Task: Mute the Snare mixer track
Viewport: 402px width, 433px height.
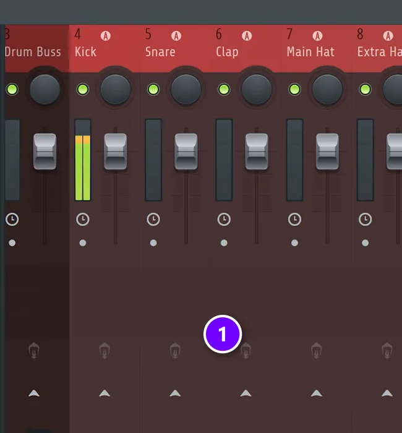Action: tap(153, 90)
